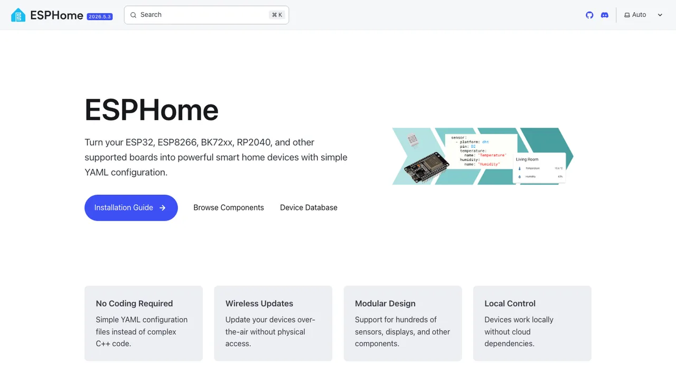Viewport: 676px width, 380px height.
Task: Click the ⌘K shortcut badge
Action: (277, 15)
